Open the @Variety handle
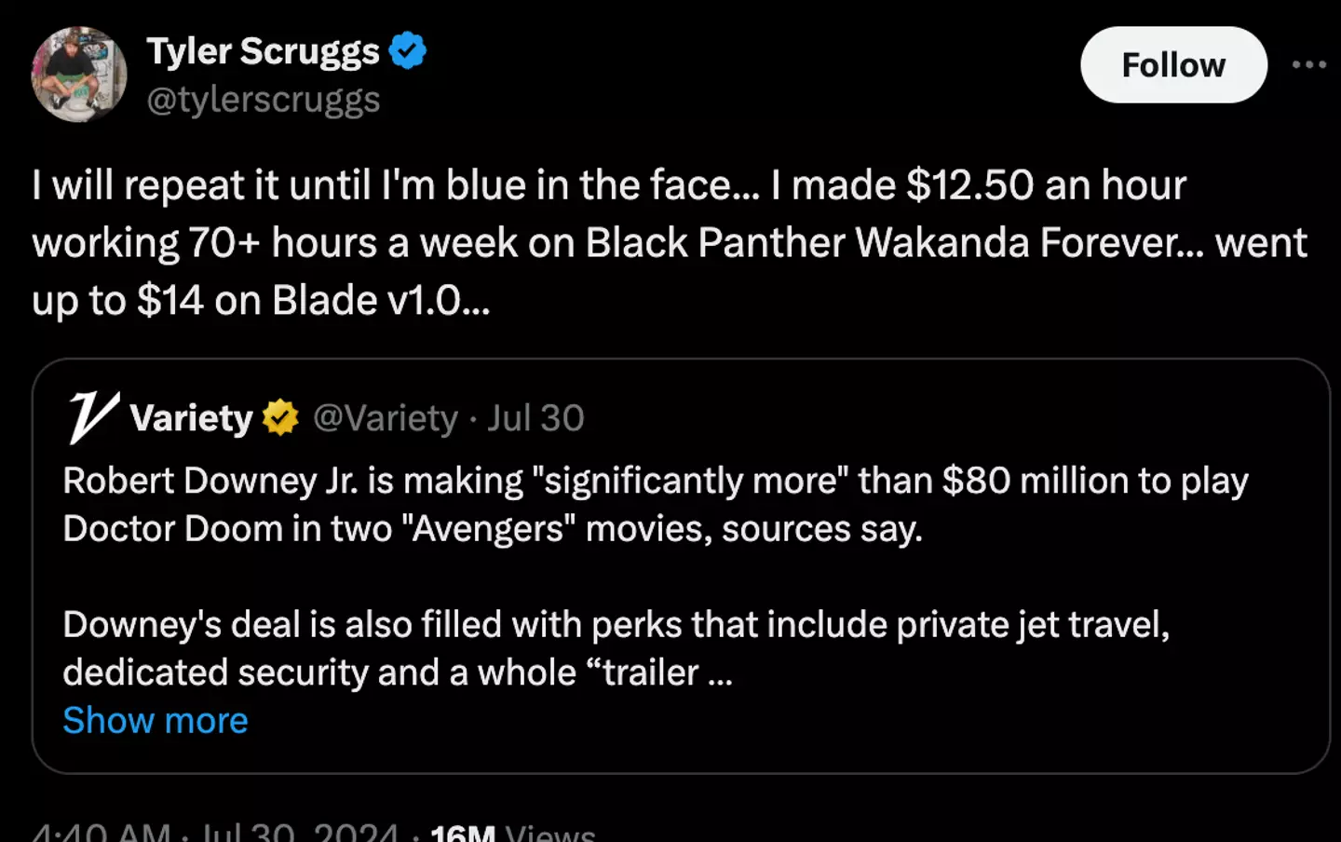The width and height of the screenshot is (1341, 842). point(386,418)
